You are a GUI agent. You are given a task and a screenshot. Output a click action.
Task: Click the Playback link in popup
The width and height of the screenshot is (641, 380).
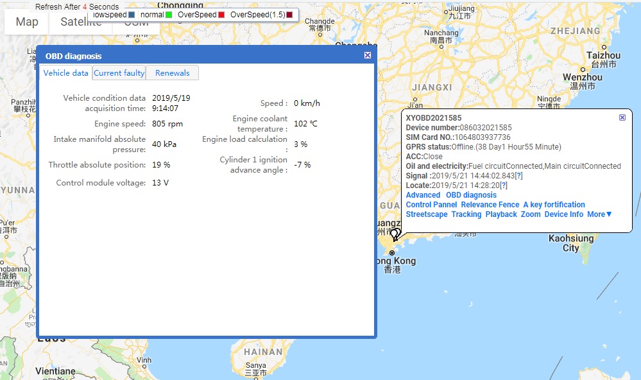tap(501, 214)
